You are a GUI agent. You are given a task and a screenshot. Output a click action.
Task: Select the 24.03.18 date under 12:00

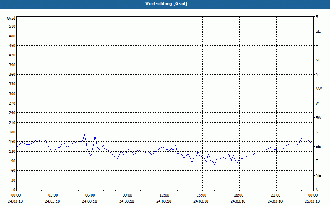(x=164, y=201)
